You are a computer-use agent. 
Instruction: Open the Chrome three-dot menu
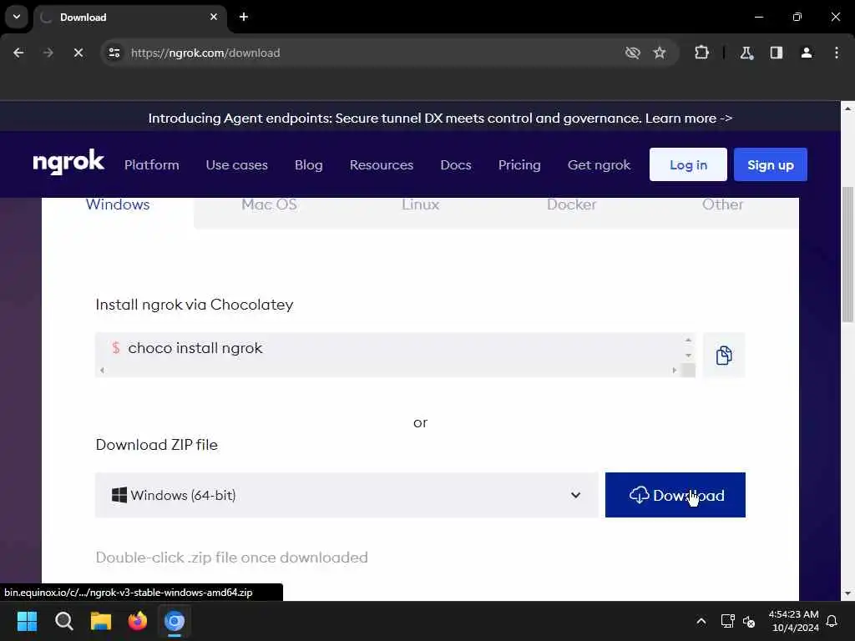pos(837,53)
